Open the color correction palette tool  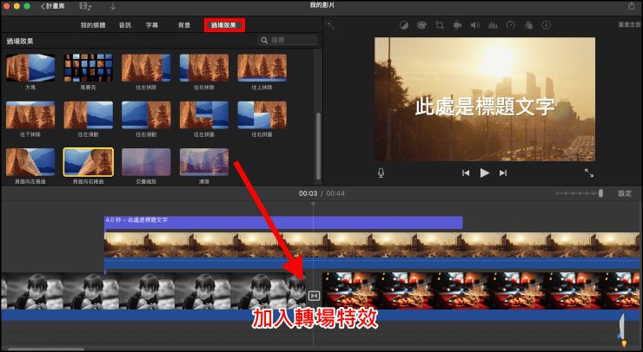(421, 25)
